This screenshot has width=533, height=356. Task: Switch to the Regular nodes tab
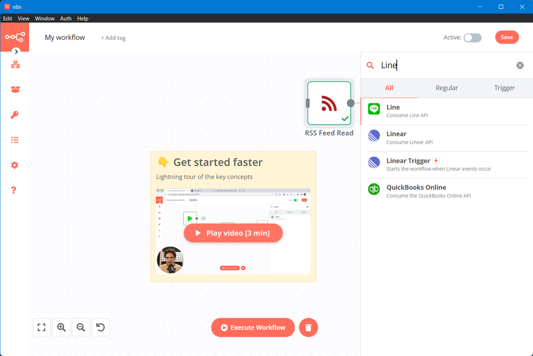447,88
